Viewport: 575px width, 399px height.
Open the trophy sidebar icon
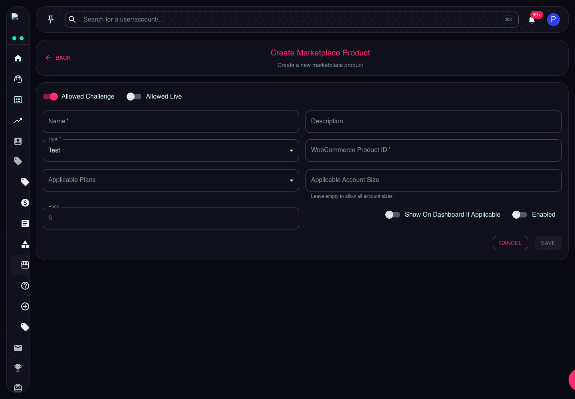click(18, 368)
